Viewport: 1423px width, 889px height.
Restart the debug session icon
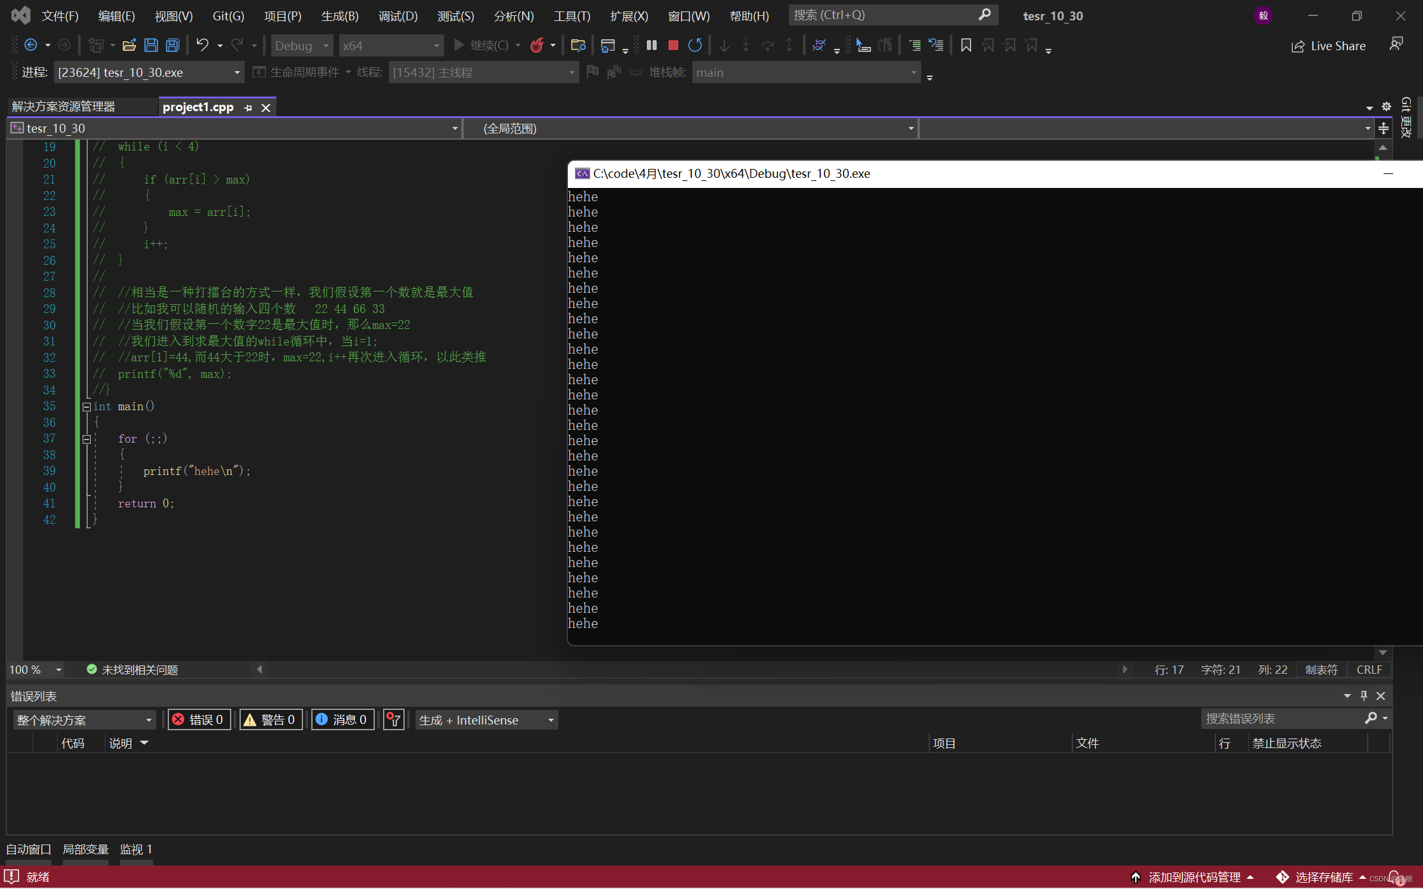click(695, 46)
